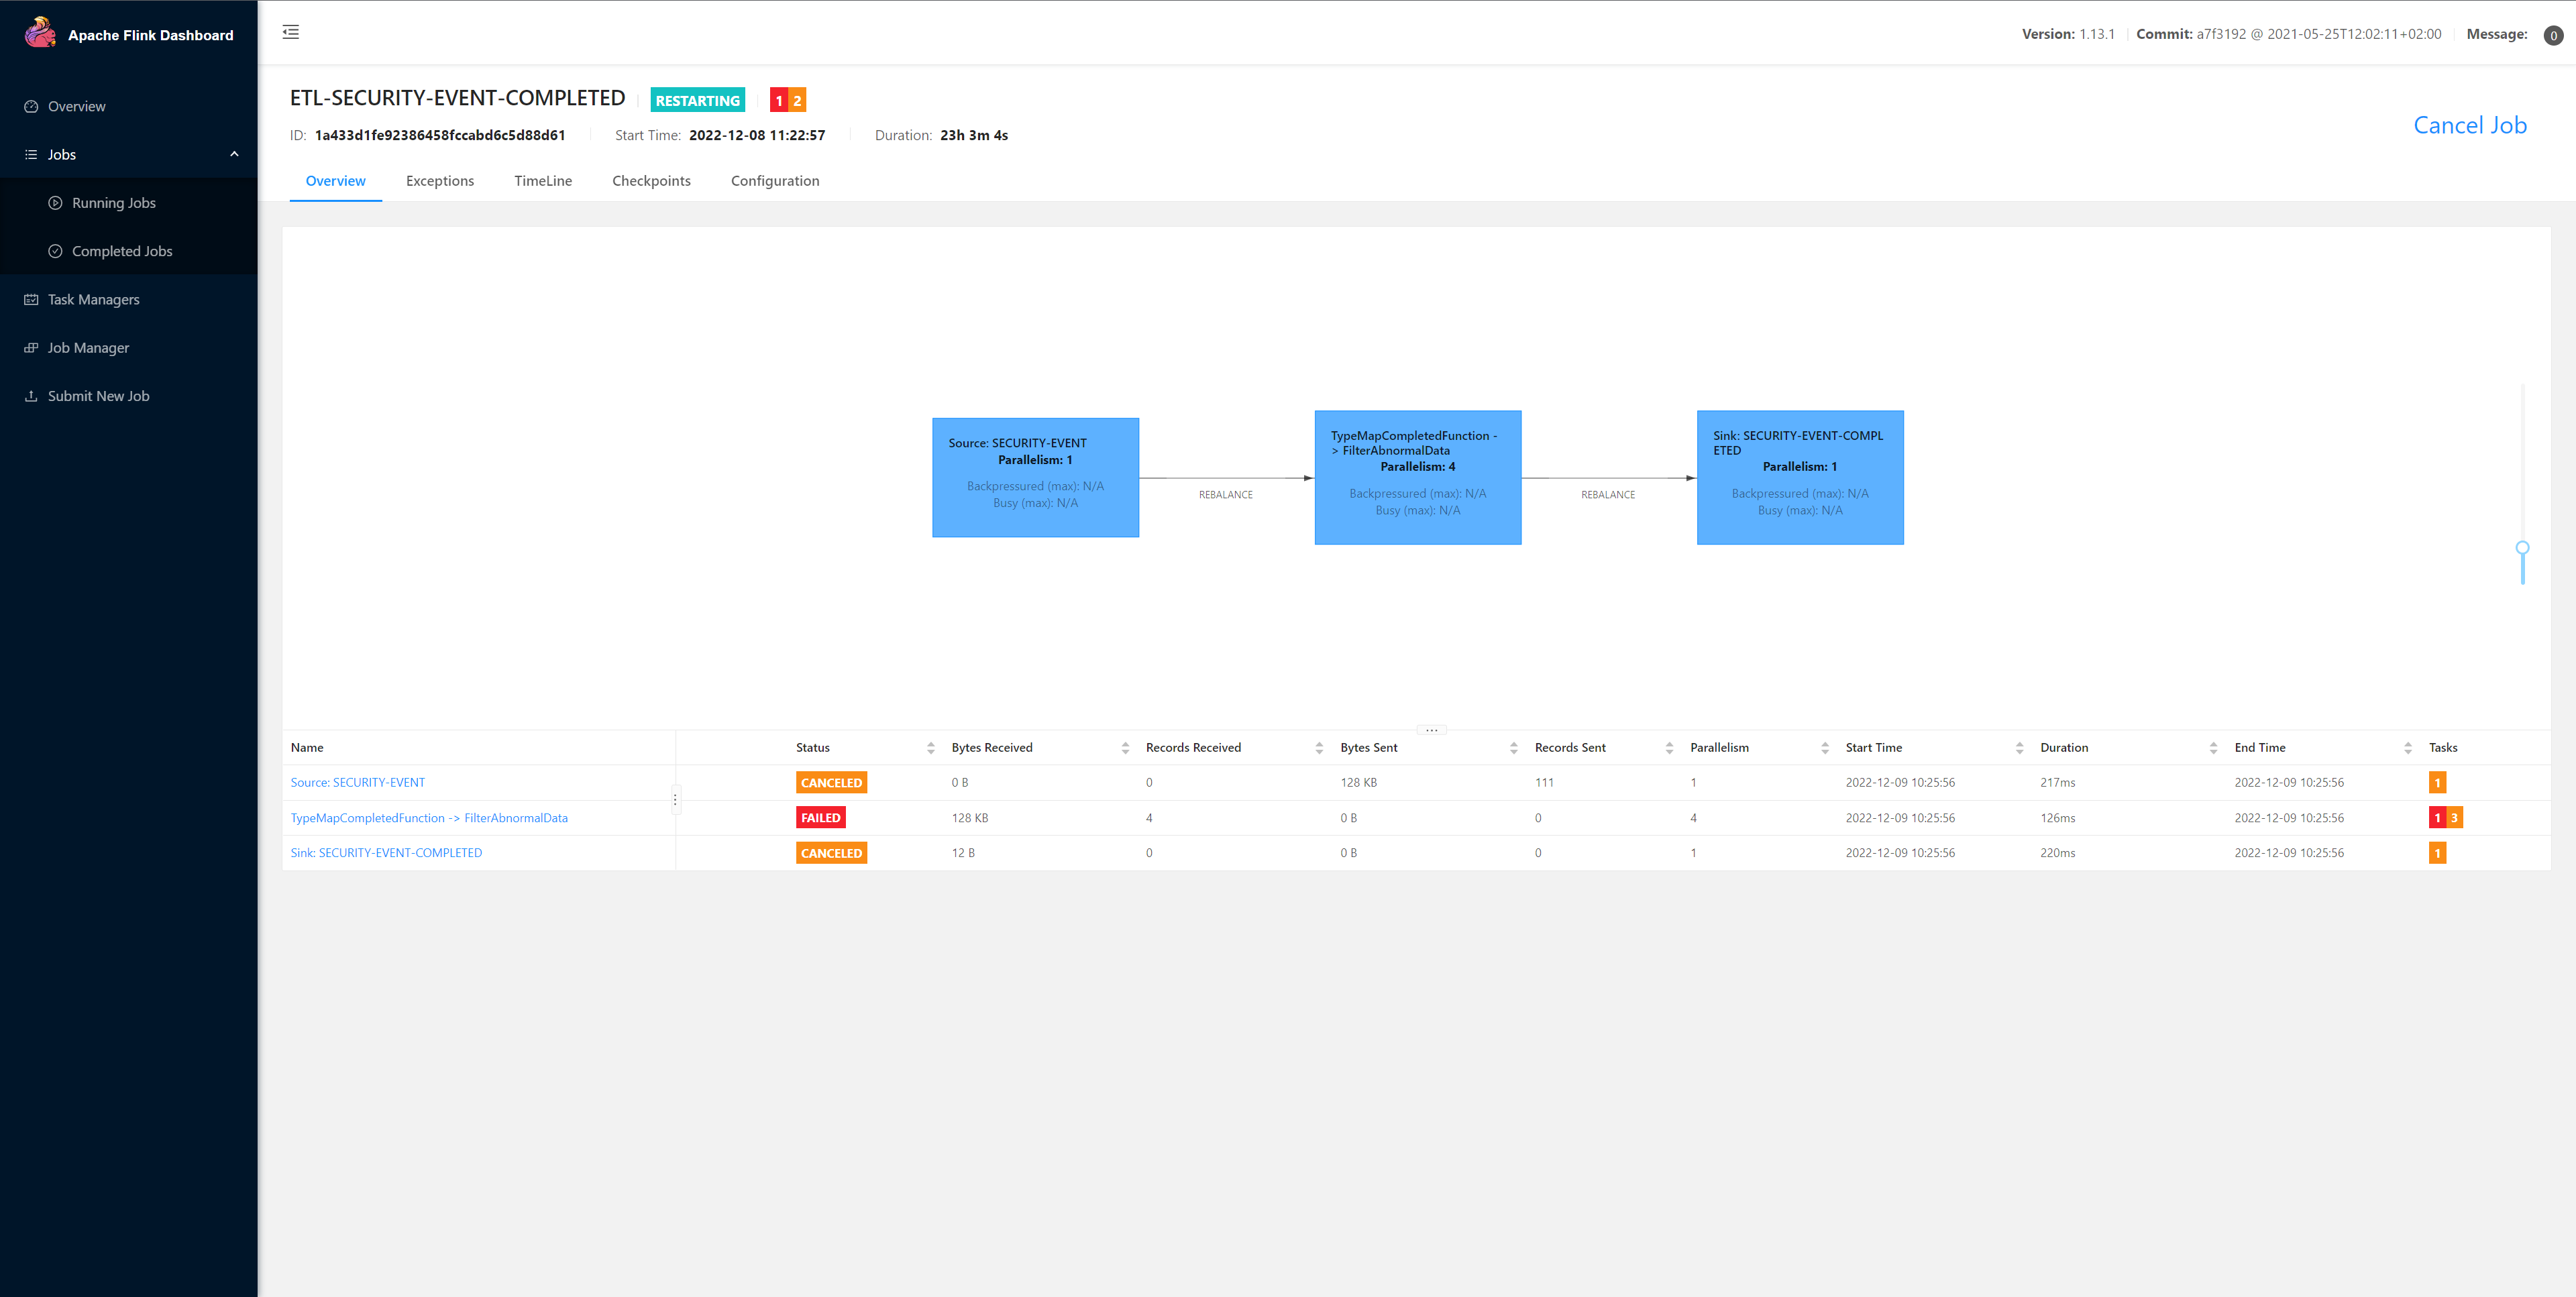
Task: Collapse the Jobs menu chevron
Action: click(x=234, y=154)
